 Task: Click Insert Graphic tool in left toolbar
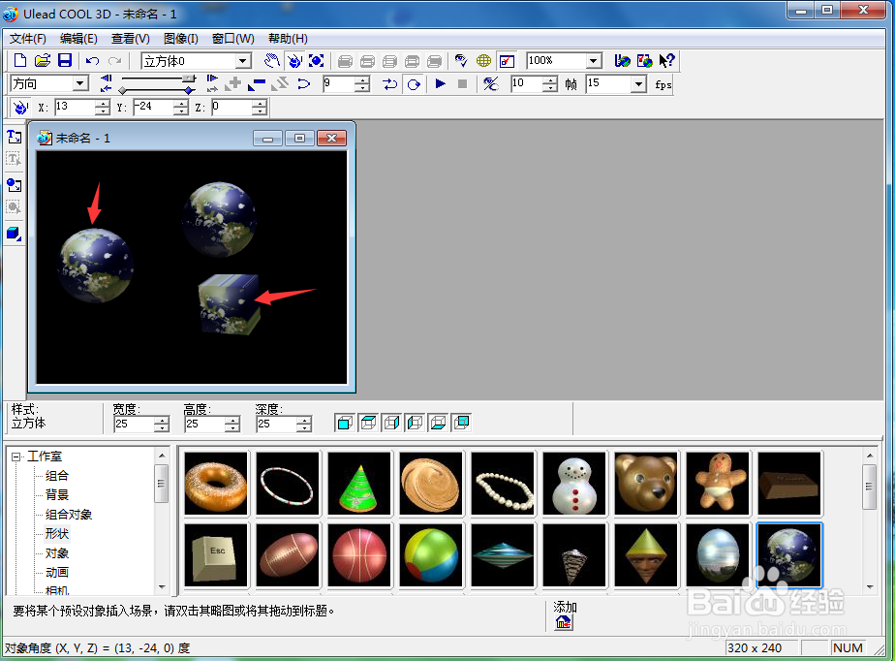[x=15, y=185]
